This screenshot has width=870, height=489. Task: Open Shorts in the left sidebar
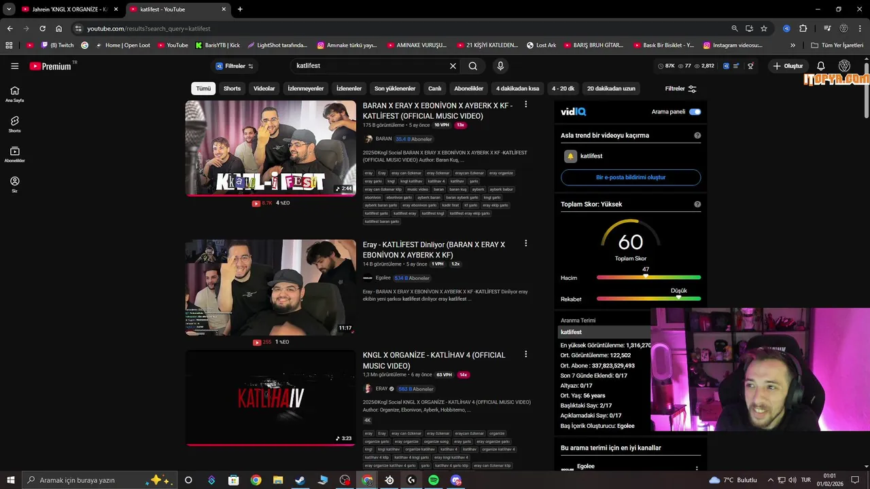point(14,124)
